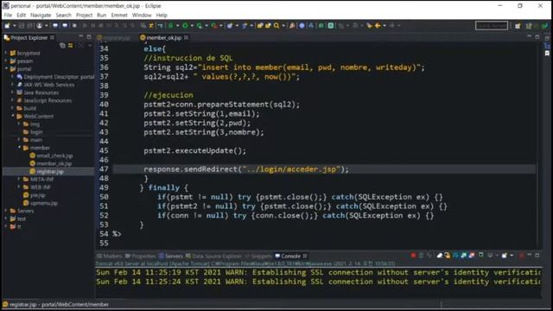Click the green Debug bug icon
The image size is (553, 311).
tap(171, 25)
